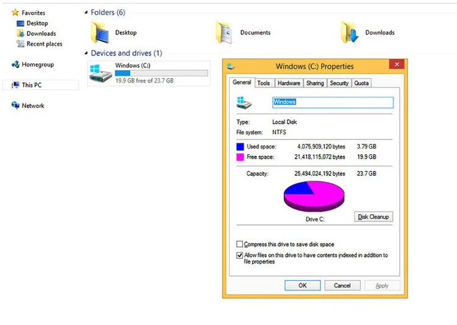This screenshot has height=325, width=457.
Task: Click the Network icon in sidebar
Action: pos(15,105)
